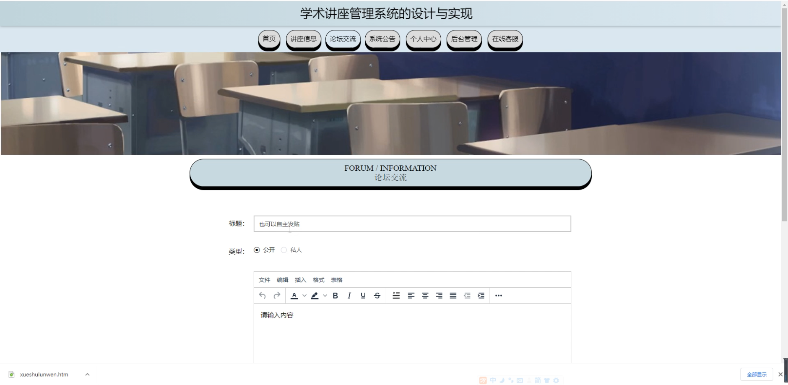Viewport: 788px width, 385px height.
Task: Toggle strikethrough formatting
Action: (377, 296)
